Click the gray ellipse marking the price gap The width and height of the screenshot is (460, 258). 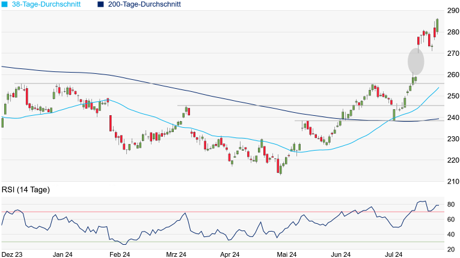pyautogui.click(x=416, y=61)
